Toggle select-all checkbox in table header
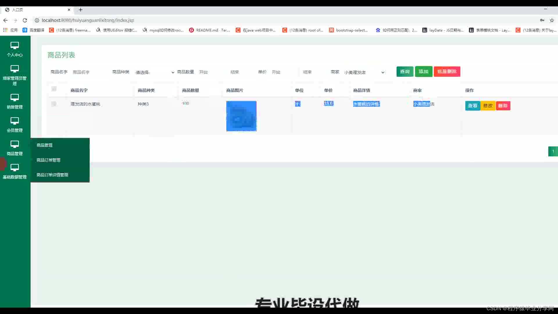Screen dimensions: 558x314 [x=54, y=89]
